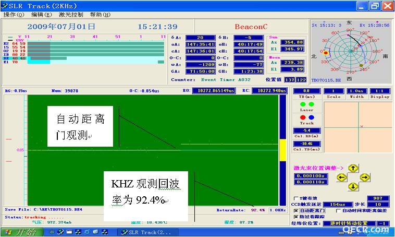Click the cH field 40:17:54
Screen dimensions: 395x237
[249, 51]
